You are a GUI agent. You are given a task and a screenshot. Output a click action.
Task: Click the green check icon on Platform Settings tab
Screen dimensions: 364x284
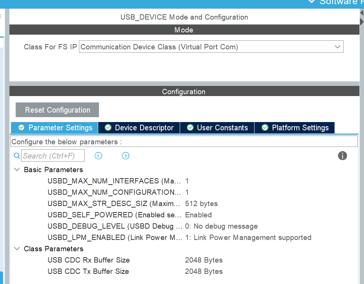click(x=265, y=128)
